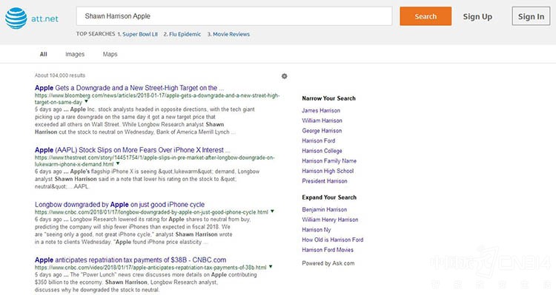Open result Apple anticipates repatriation tax payments

tap(130, 260)
